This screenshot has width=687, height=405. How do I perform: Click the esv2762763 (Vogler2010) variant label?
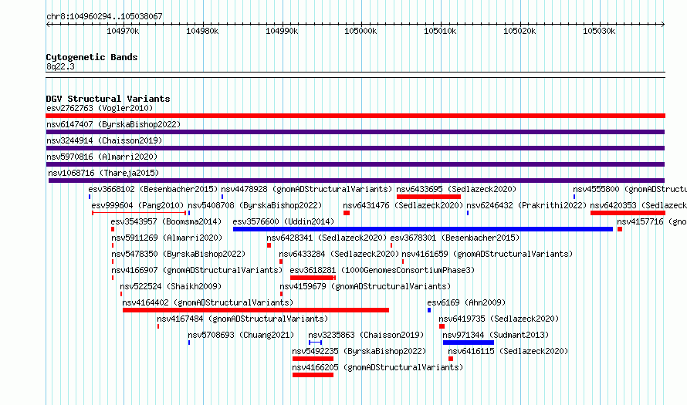[100, 108]
